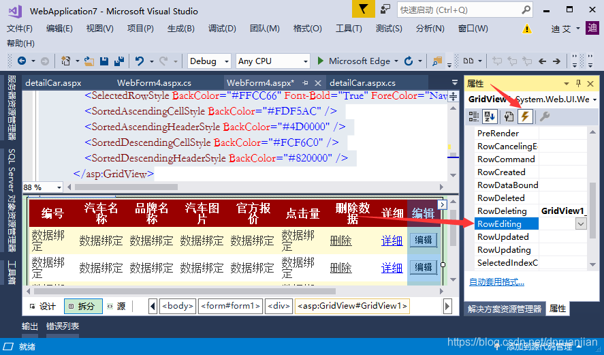
Task: Open the document tab list dropdown
Action: (455, 82)
